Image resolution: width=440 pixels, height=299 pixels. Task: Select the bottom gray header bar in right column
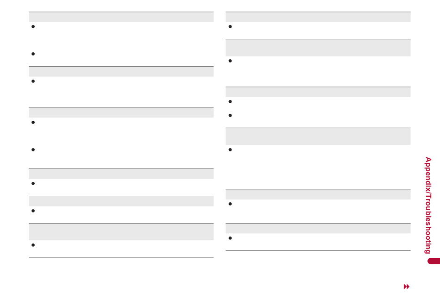point(318,228)
